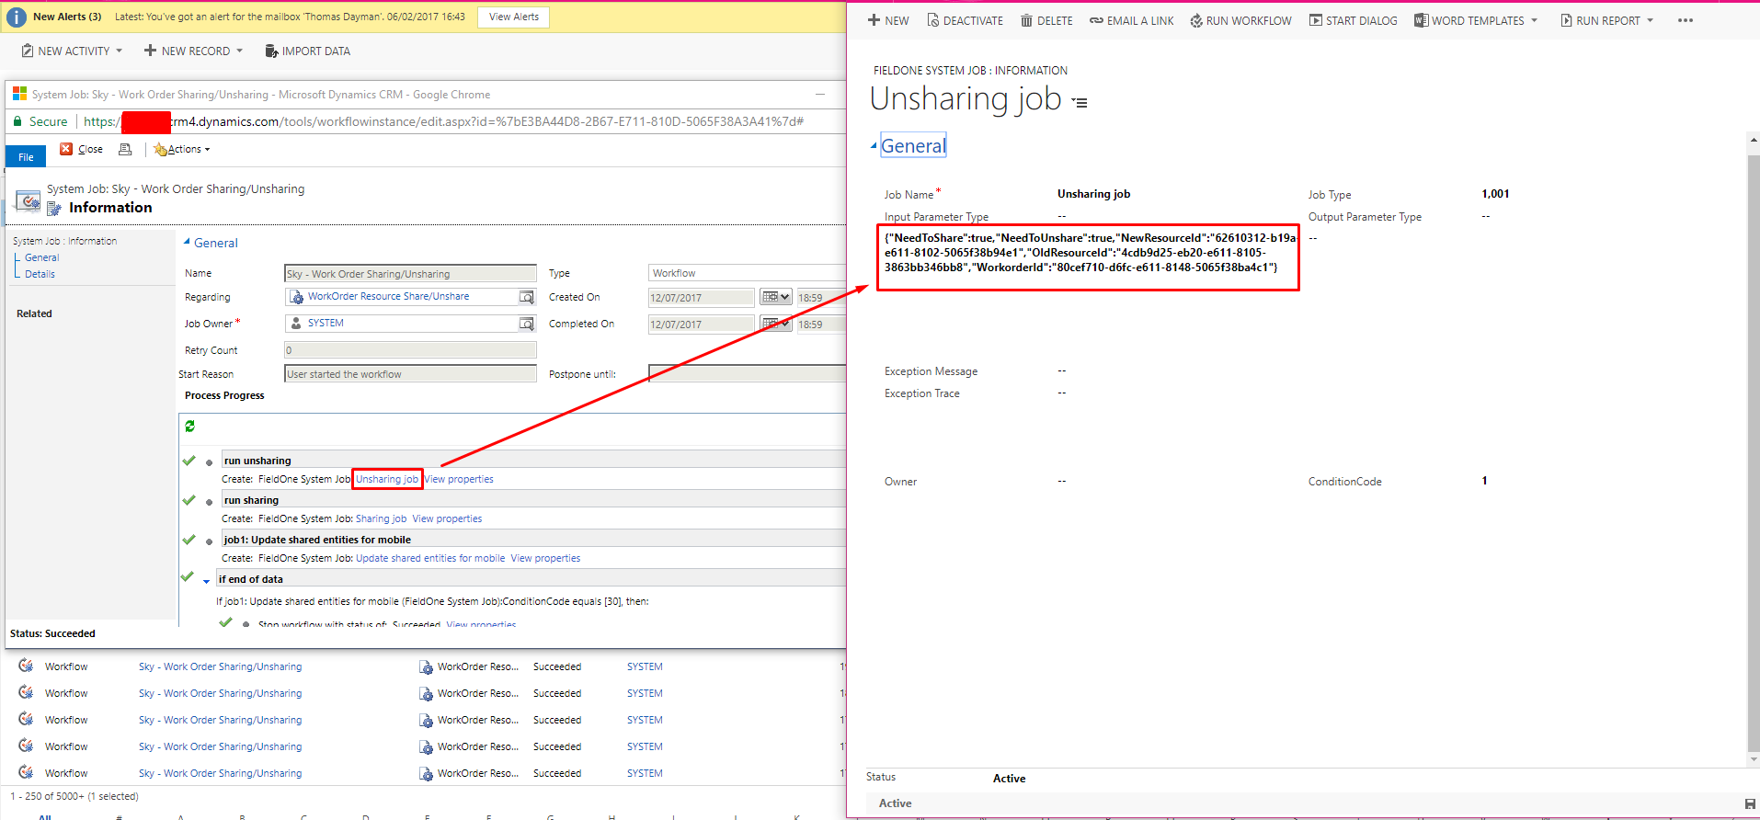Viewport: 1760px width, 820px height.
Task: Click the green padlock Secure icon
Action: 17,121
